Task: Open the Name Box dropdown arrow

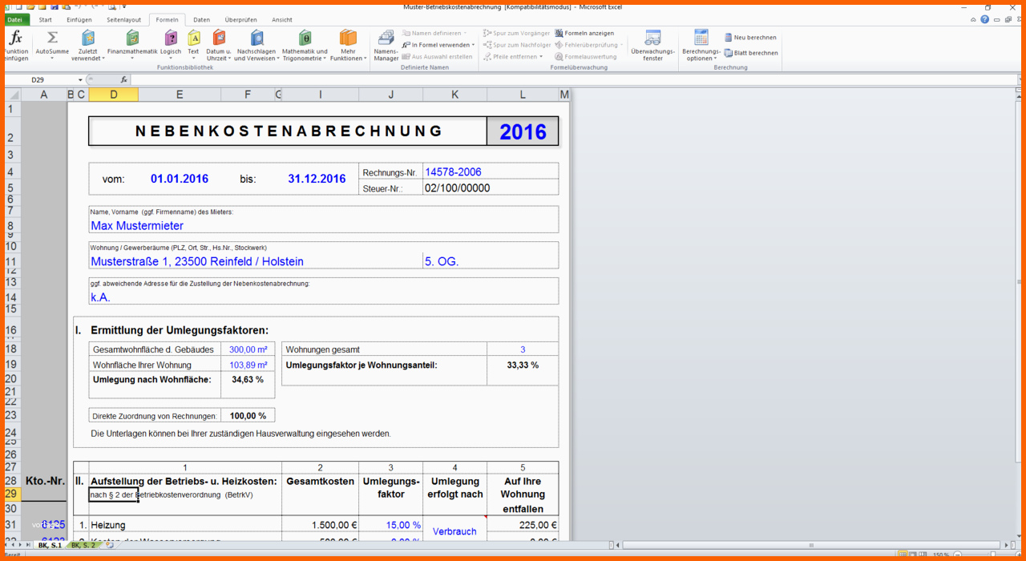Action: [x=80, y=79]
